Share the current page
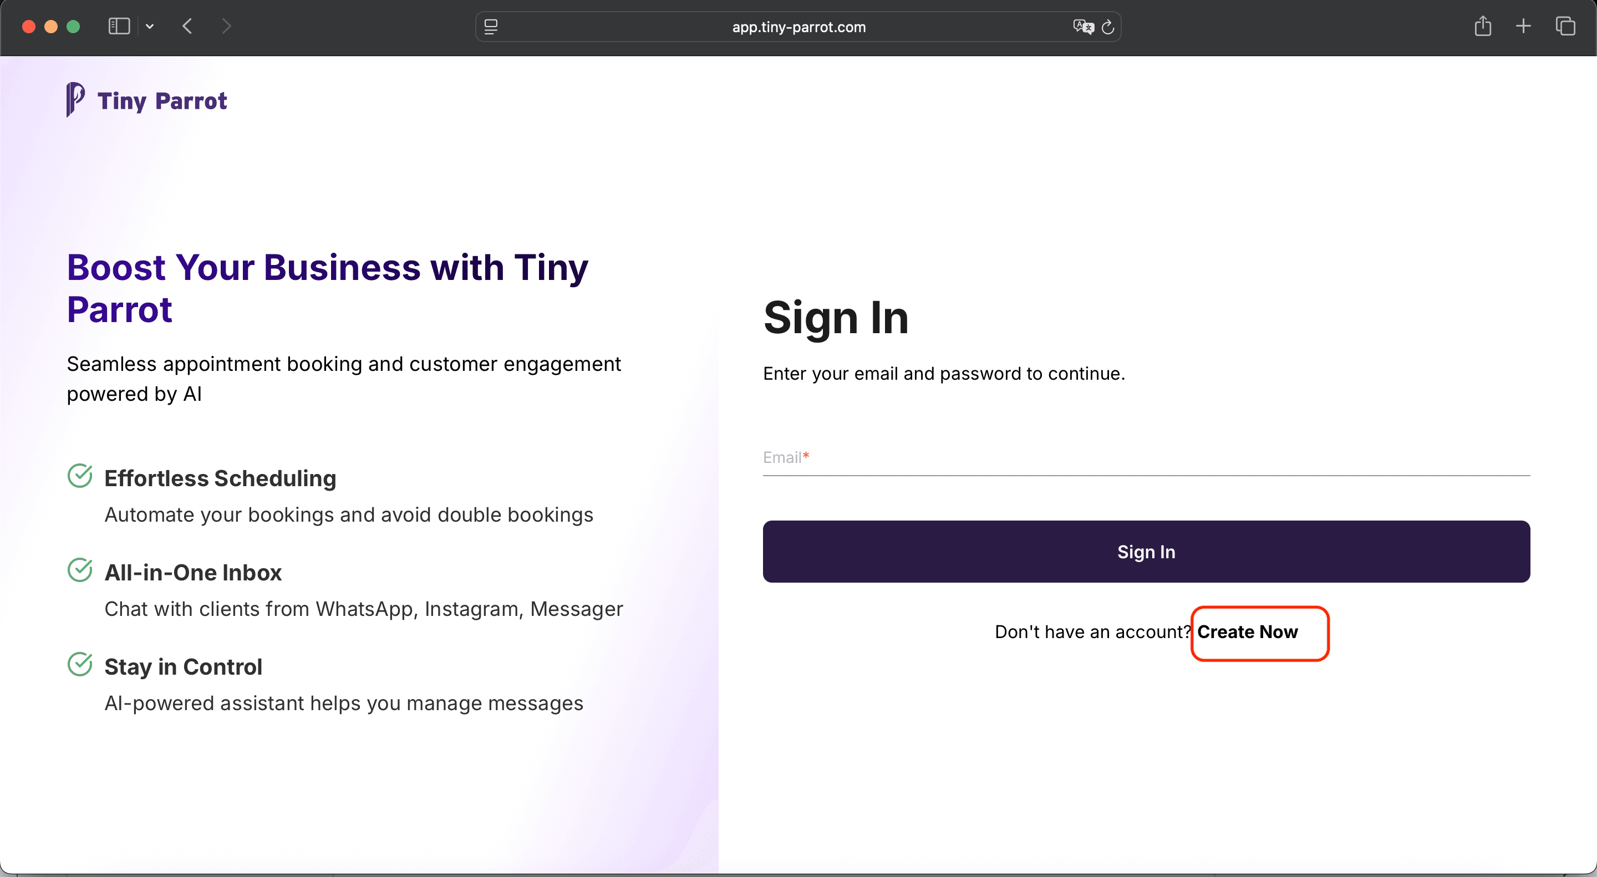Screen dimensions: 1597x877 click(1483, 26)
